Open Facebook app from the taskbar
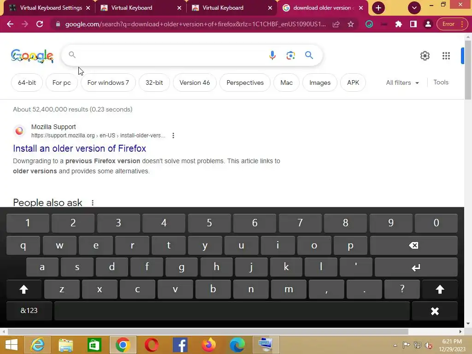 [180, 345]
